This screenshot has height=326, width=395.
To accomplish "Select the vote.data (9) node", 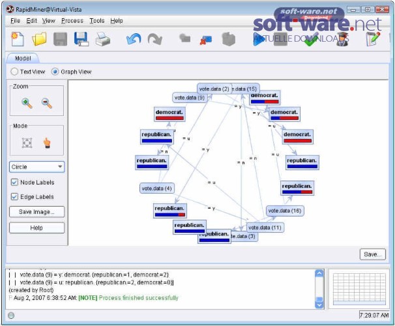I will 190,98.
